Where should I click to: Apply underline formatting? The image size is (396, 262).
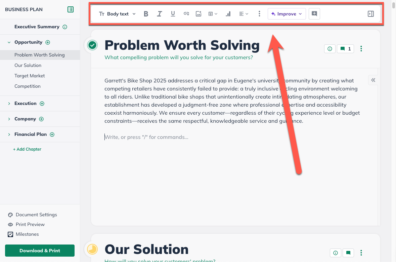[x=173, y=14]
